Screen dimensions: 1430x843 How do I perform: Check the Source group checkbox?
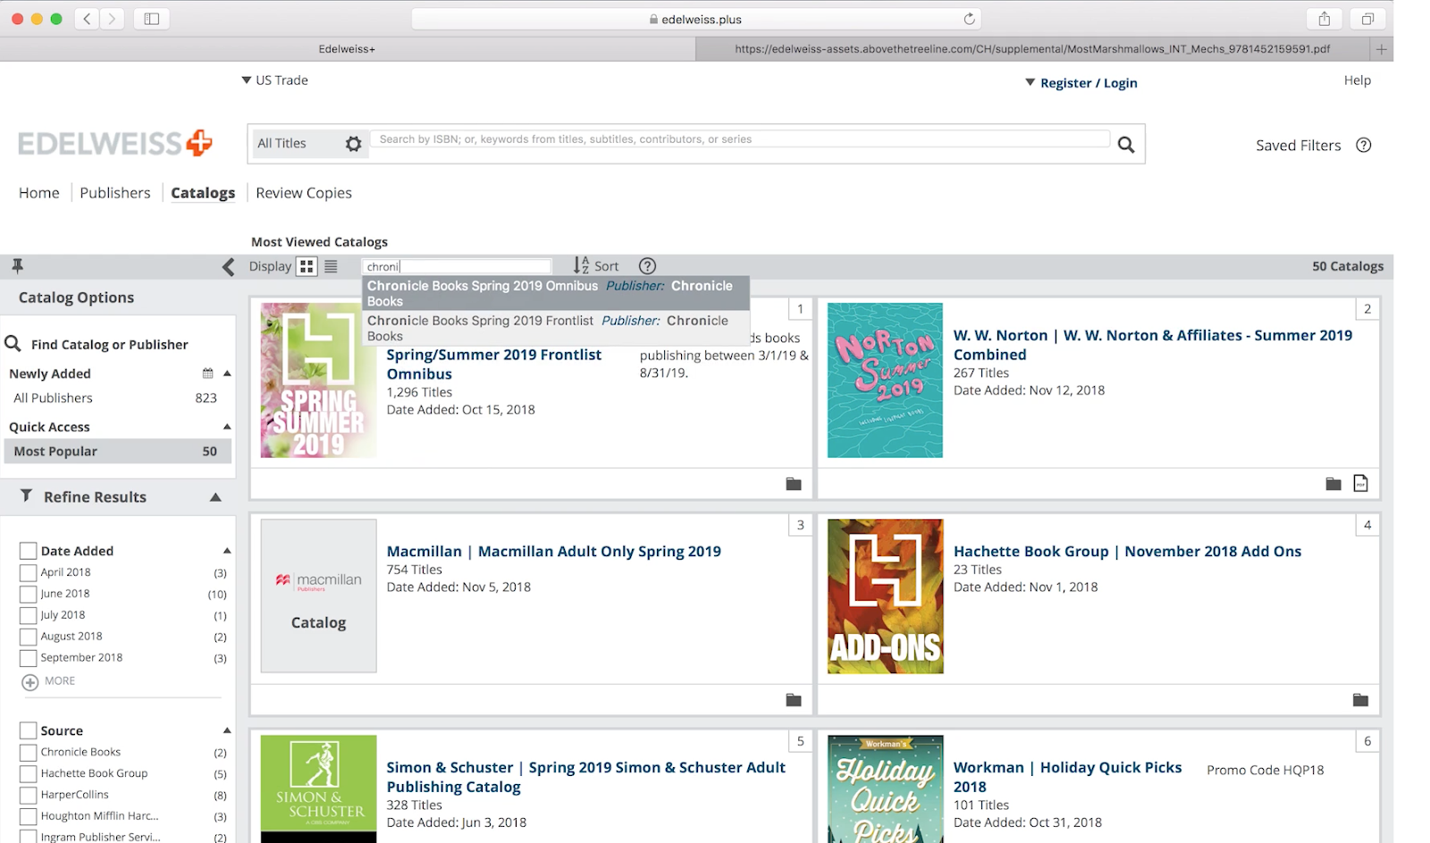pos(28,730)
